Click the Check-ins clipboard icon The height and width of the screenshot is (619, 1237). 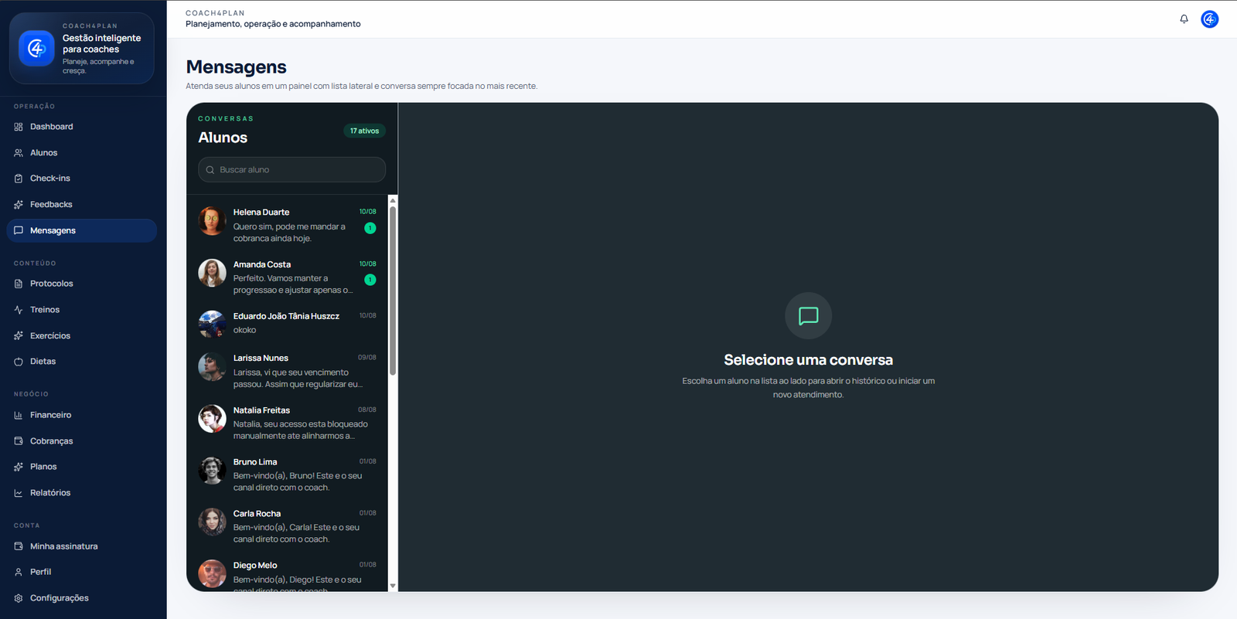coord(19,179)
